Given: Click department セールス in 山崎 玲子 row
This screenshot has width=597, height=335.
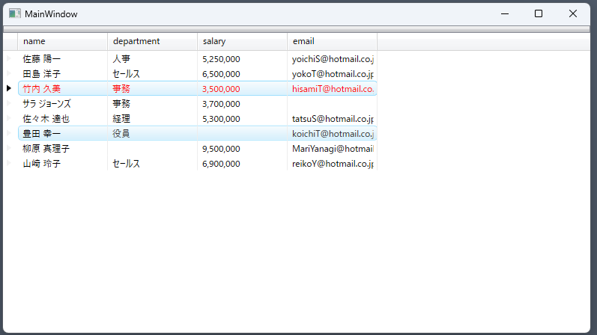Looking at the screenshot, I should click(x=152, y=164).
